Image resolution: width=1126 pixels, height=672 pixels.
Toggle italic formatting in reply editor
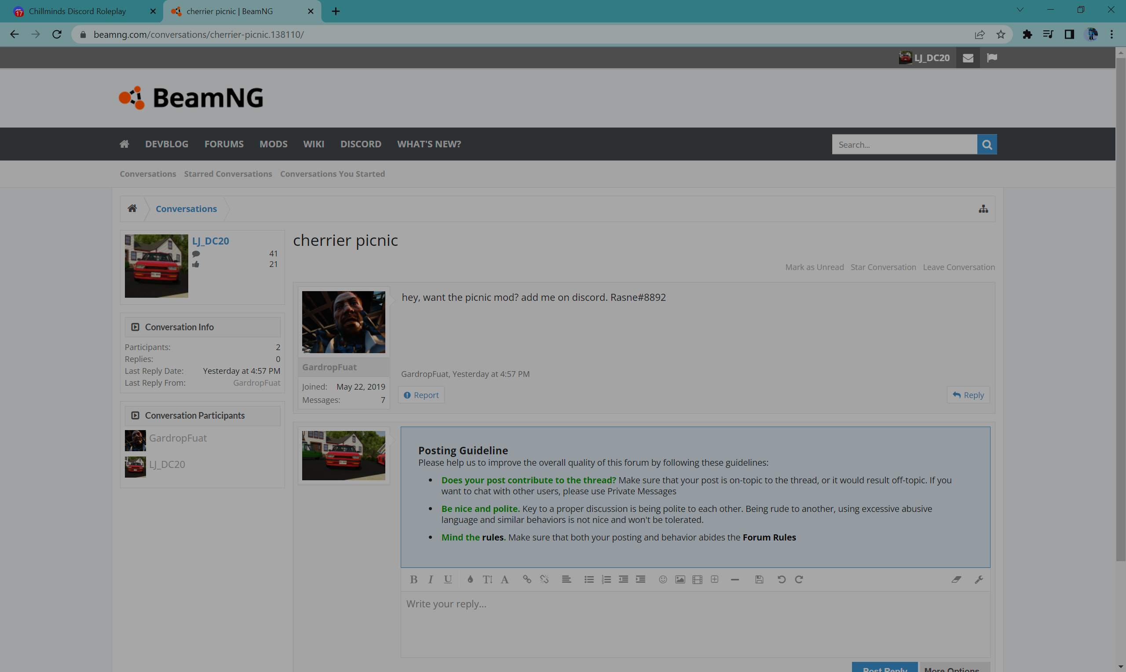[431, 579]
